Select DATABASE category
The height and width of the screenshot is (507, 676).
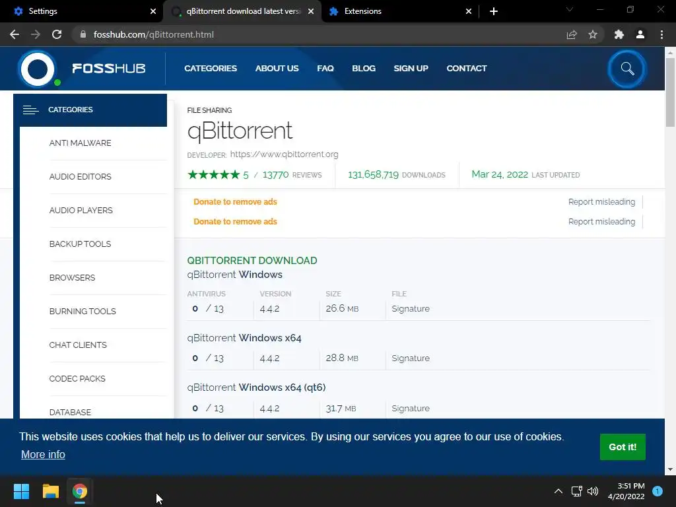pyautogui.click(x=70, y=412)
